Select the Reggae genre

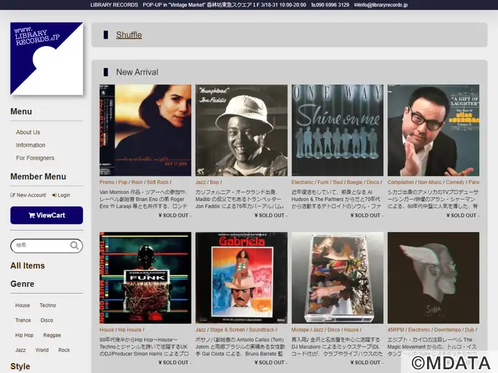pos(52,335)
